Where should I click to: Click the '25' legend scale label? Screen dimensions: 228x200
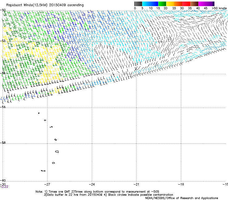point(174,8)
